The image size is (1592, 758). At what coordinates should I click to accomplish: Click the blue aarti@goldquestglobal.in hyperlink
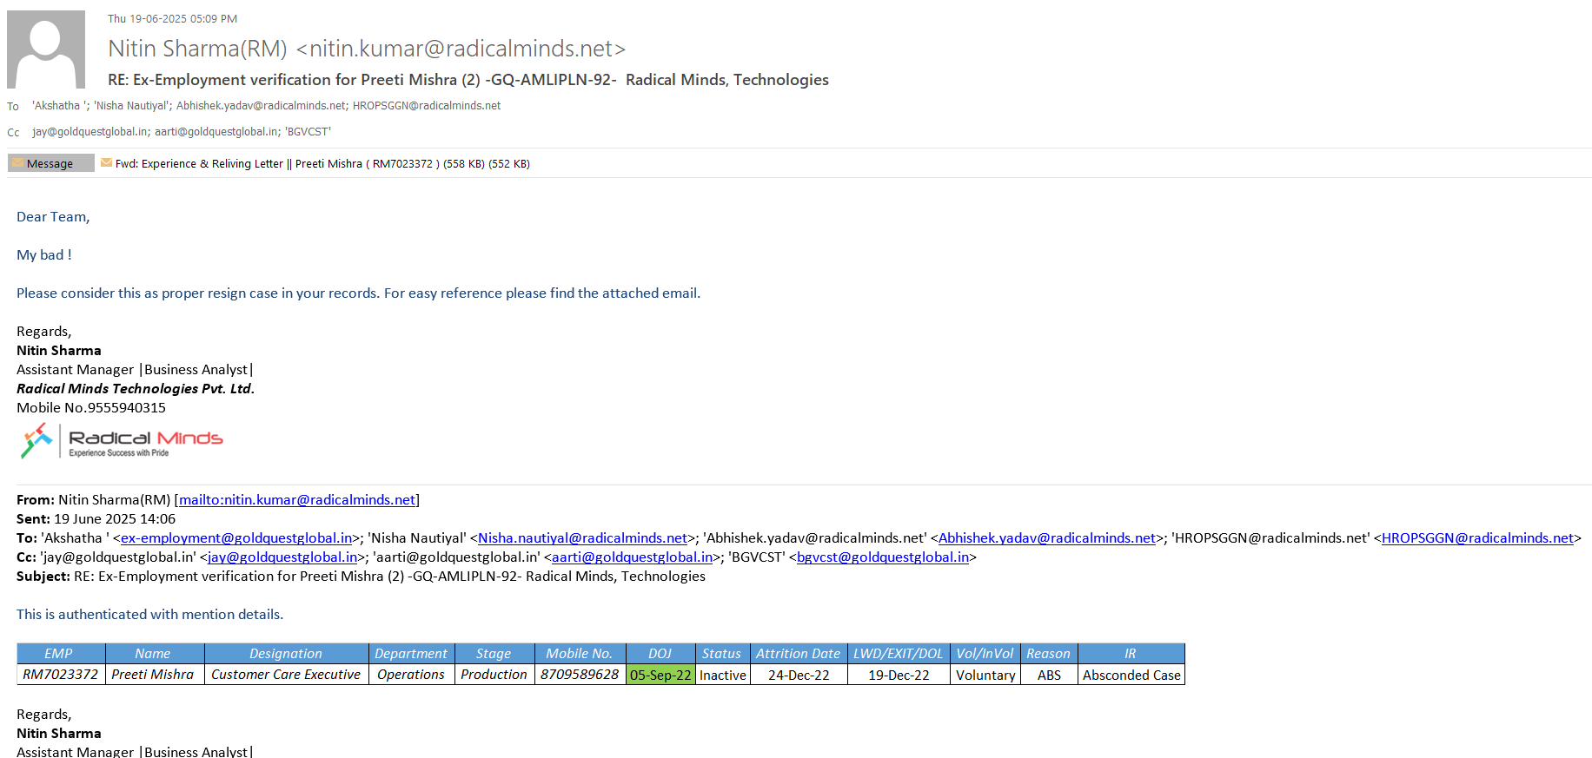(x=632, y=557)
